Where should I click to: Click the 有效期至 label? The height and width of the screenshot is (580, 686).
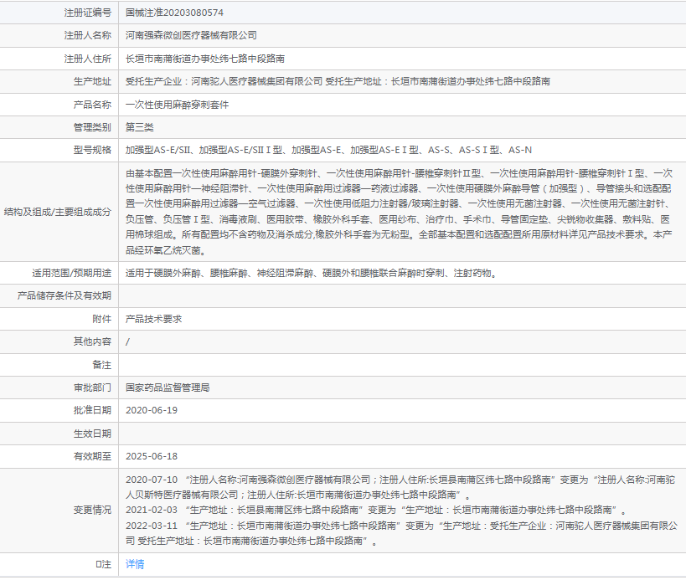pyautogui.click(x=92, y=456)
